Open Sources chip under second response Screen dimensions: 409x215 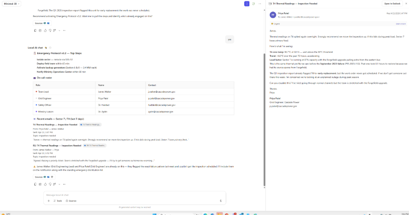44,177
